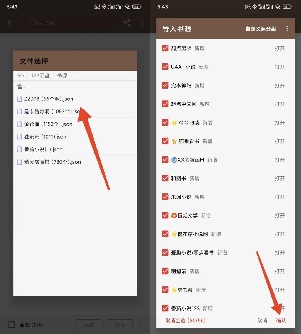Image resolution: width=301 pixels, height=334 pixels.
Task: Tap battery icon in left status bar
Action: coord(137,7)
